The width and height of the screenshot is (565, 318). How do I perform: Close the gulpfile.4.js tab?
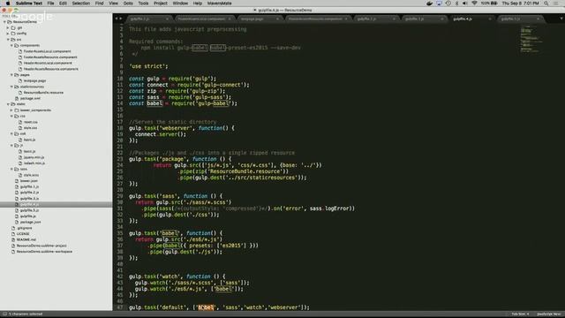490,19
